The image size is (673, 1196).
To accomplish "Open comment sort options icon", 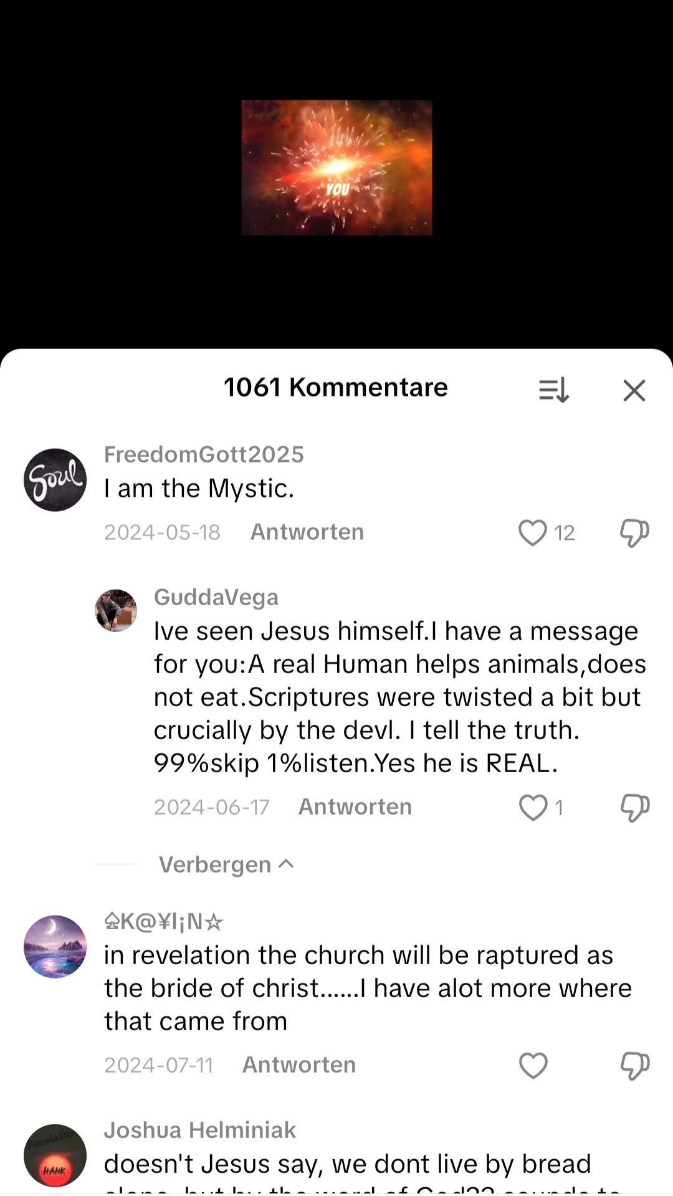I will 553,390.
